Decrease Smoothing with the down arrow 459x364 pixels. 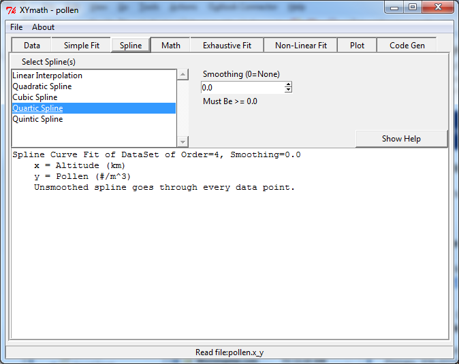tap(288, 90)
